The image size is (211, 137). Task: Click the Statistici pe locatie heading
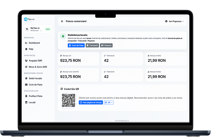(x=78, y=35)
